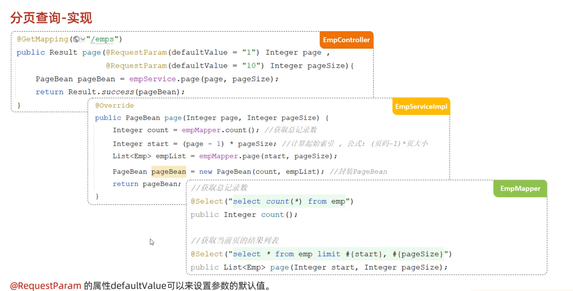573x291 pixels.
Task: Click public Integer count() method
Action: [x=244, y=215]
